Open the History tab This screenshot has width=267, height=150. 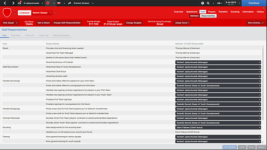point(260,12)
